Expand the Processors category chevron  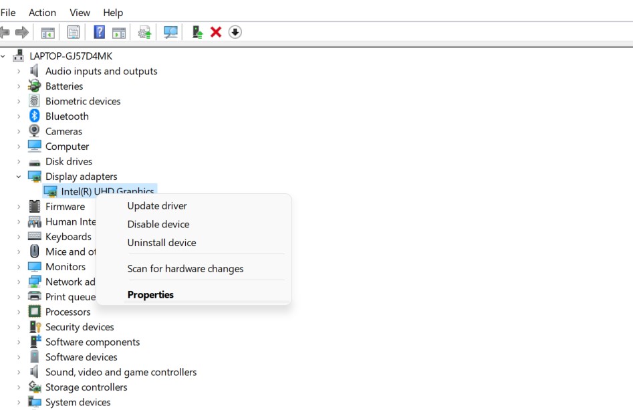19,312
